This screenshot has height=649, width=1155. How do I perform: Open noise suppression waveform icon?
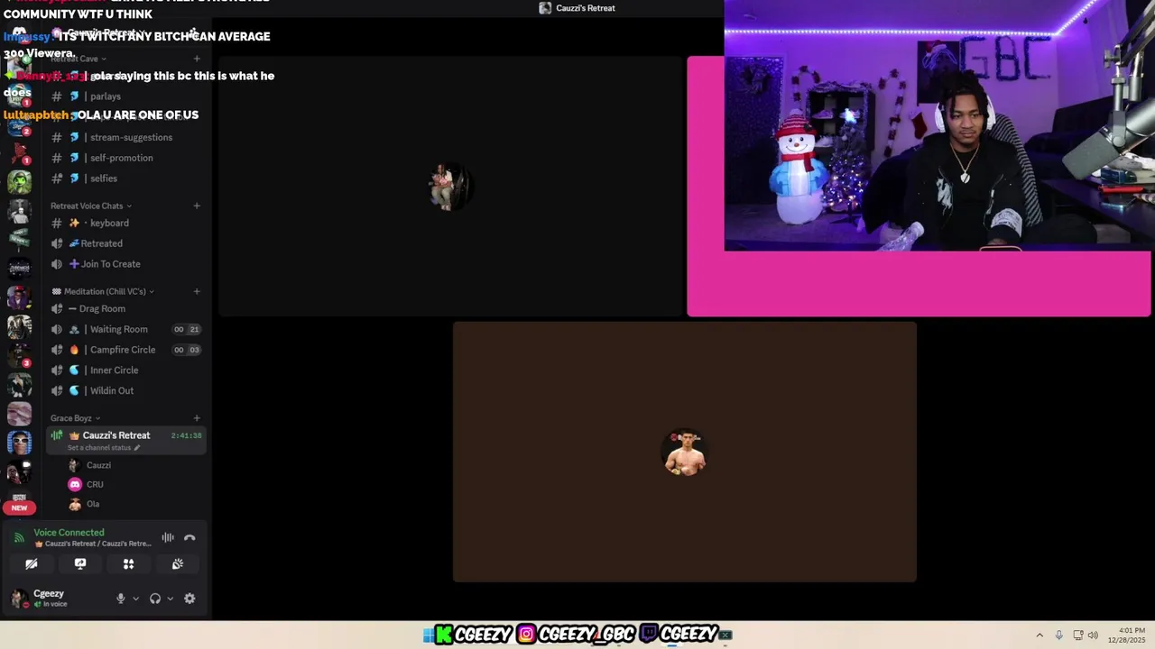click(x=168, y=538)
